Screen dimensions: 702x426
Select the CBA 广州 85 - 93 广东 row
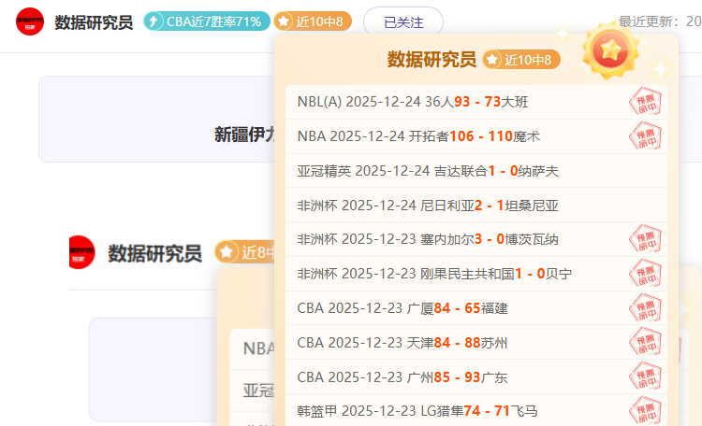click(x=402, y=377)
